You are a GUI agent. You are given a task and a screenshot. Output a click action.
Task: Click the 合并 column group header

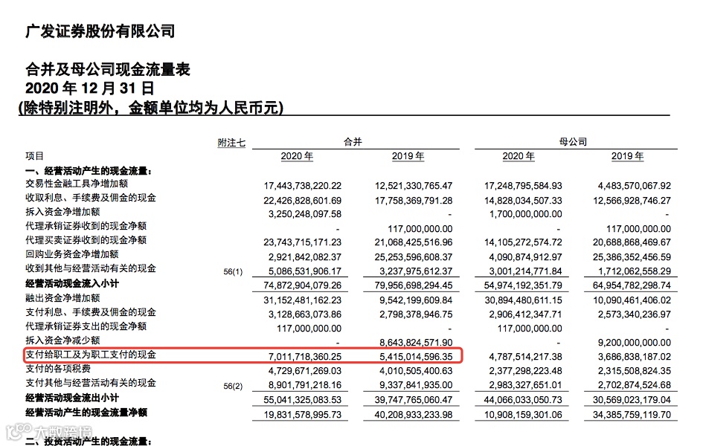pyautogui.click(x=353, y=142)
